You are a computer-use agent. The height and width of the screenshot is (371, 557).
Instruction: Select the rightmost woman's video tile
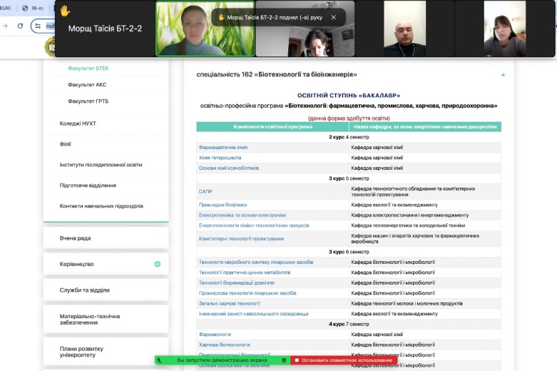tap(505, 29)
